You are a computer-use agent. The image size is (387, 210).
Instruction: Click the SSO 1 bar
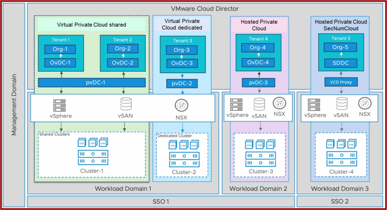(160, 201)
